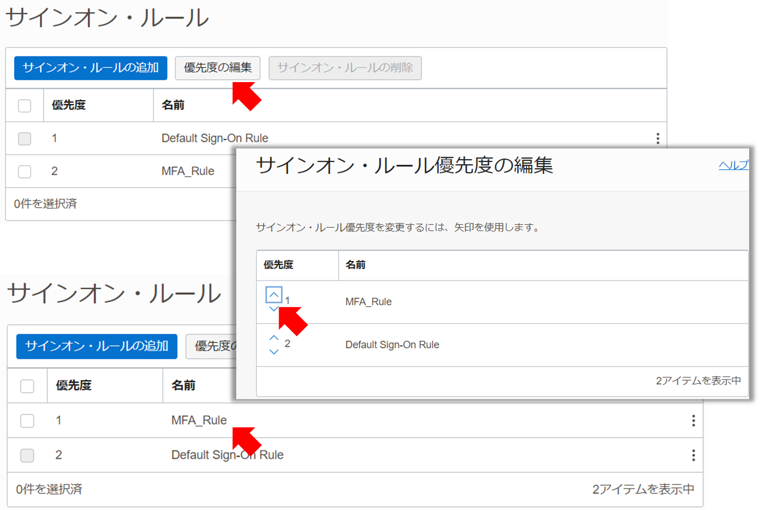Viewport: 760px width, 510px height.
Task: Click the blue add sign-on rule button in top panel
Action: point(90,68)
